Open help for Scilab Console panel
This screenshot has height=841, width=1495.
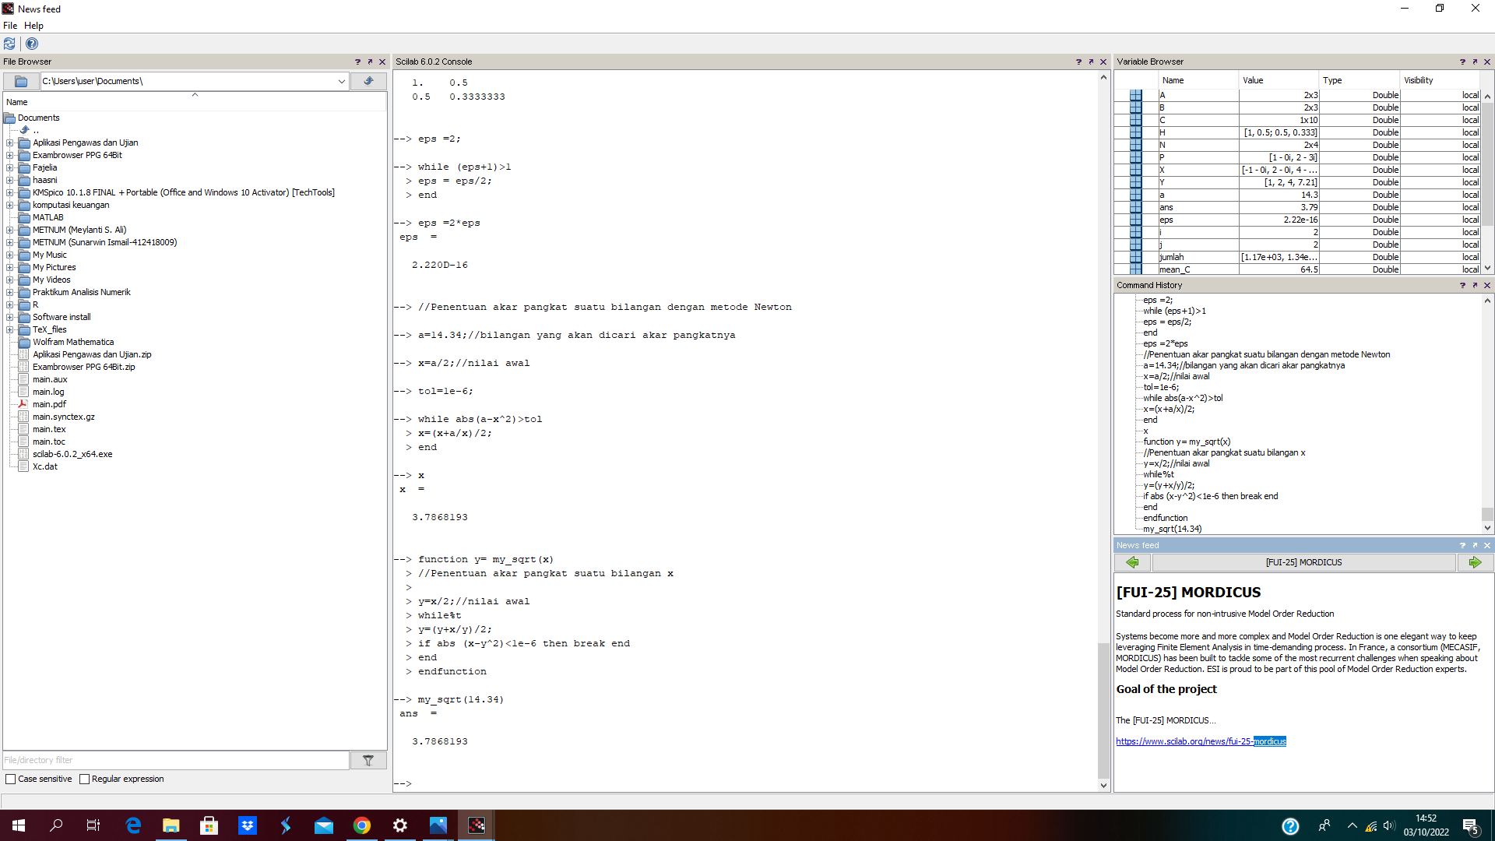coord(1078,62)
